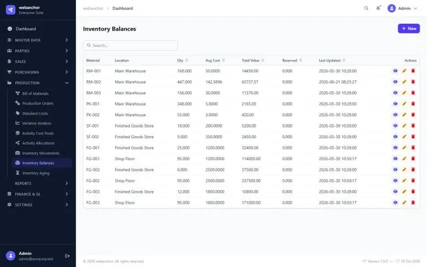
Task: Edit the PK-001 row
Action: tap(404, 104)
